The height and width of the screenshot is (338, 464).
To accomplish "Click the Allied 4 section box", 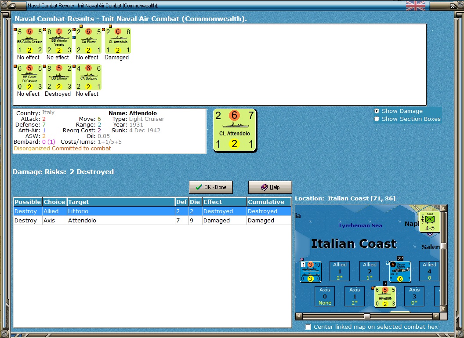I will click(x=429, y=271).
